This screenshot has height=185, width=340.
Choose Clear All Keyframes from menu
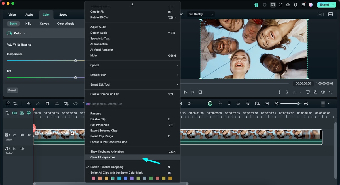132,157
